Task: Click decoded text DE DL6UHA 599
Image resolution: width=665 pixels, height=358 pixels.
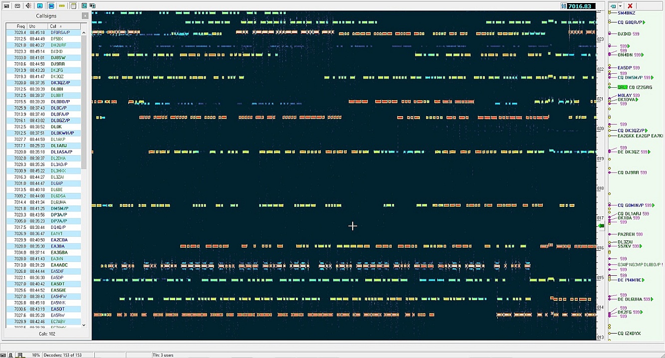Action: 634,299
